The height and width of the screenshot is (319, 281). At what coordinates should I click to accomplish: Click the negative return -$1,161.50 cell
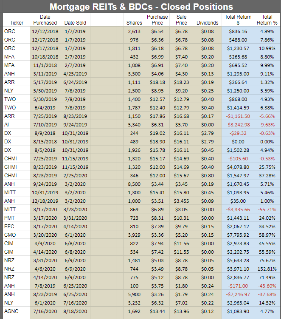pos(238,116)
